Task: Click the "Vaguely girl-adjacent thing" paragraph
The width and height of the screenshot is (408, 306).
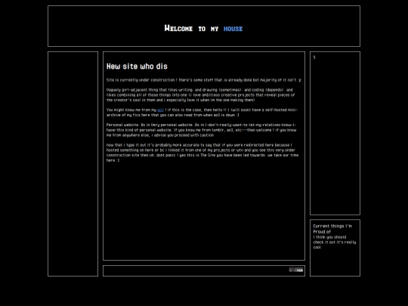Action: click(200, 94)
